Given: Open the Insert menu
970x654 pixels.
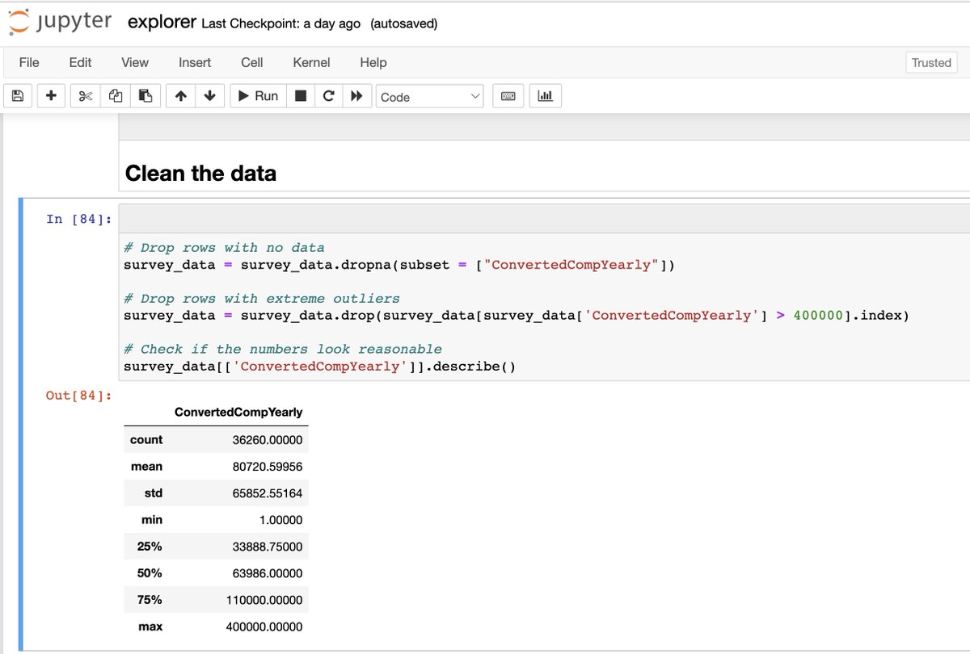Looking at the screenshot, I should [x=195, y=62].
